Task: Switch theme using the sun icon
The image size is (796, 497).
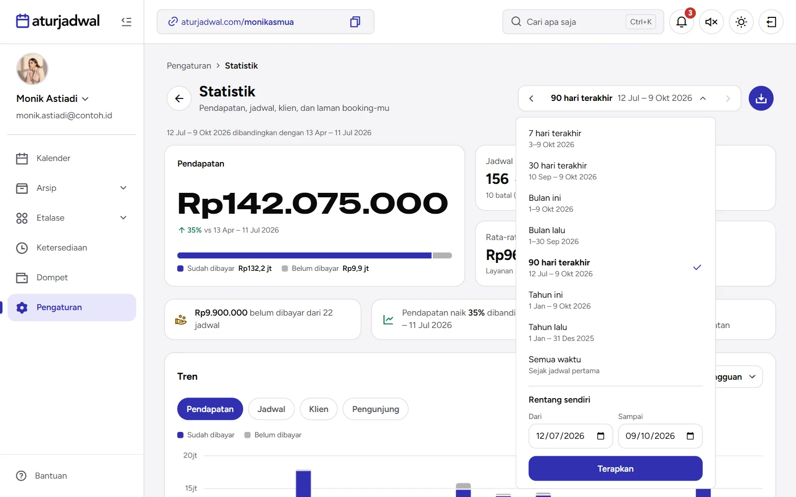Action: click(x=741, y=22)
